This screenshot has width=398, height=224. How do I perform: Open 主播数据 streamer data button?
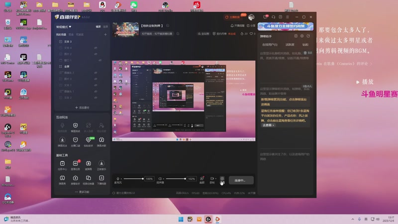point(232,17)
